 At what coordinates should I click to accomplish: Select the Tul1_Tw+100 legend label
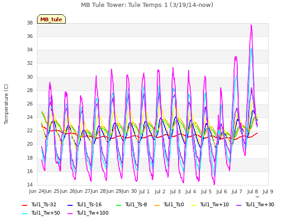pos(92,213)
